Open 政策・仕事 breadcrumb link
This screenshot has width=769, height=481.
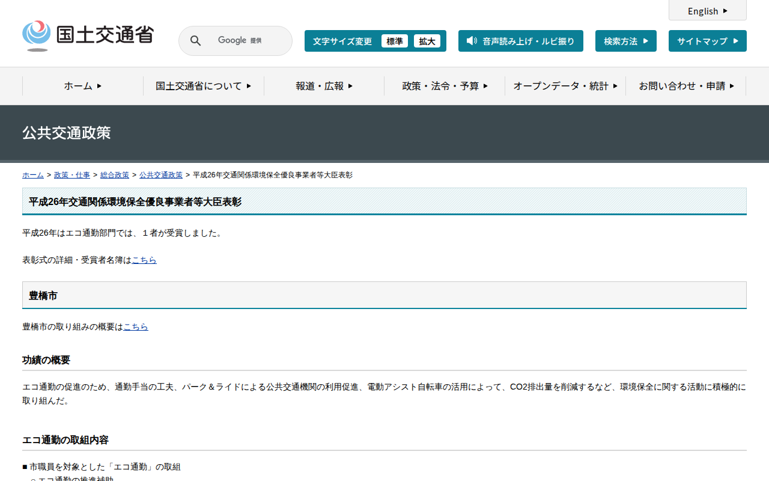coord(71,175)
